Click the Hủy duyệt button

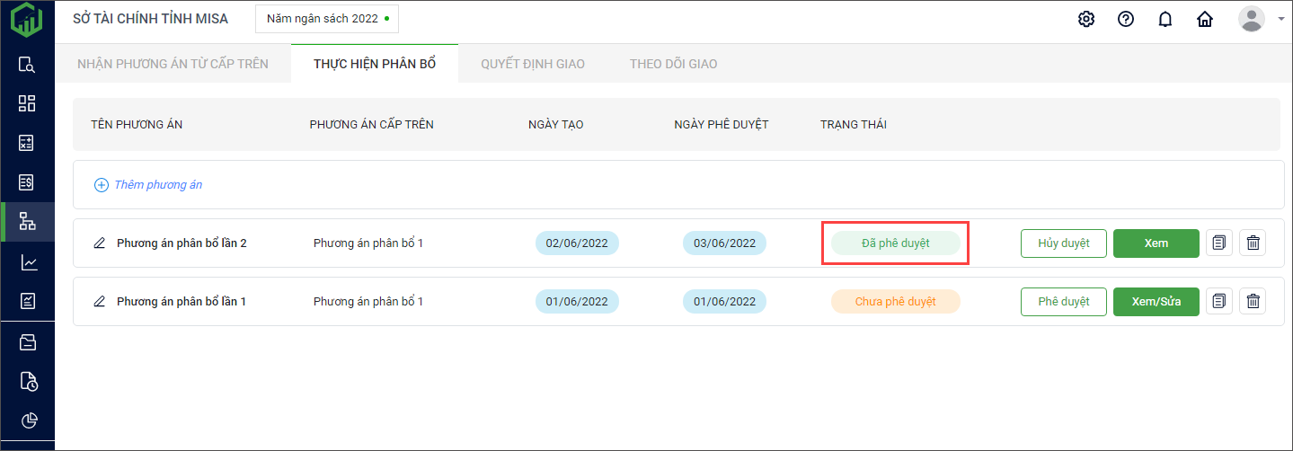tap(1063, 243)
